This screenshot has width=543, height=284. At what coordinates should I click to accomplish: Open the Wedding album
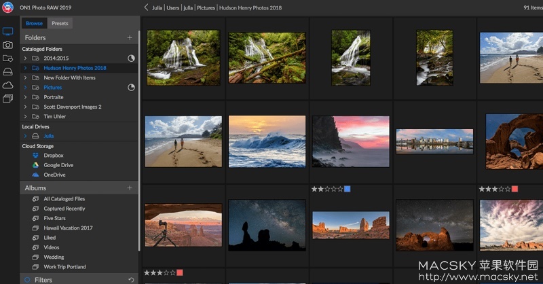[54, 257]
